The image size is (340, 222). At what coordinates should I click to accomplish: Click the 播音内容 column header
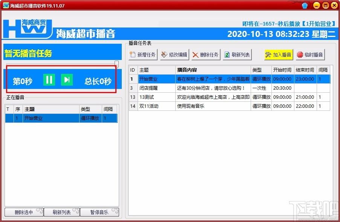pos(213,70)
